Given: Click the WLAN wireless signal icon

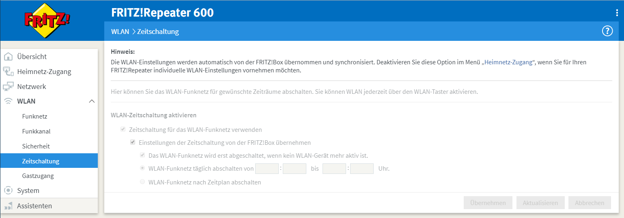Looking at the screenshot, I should click(8, 102).
